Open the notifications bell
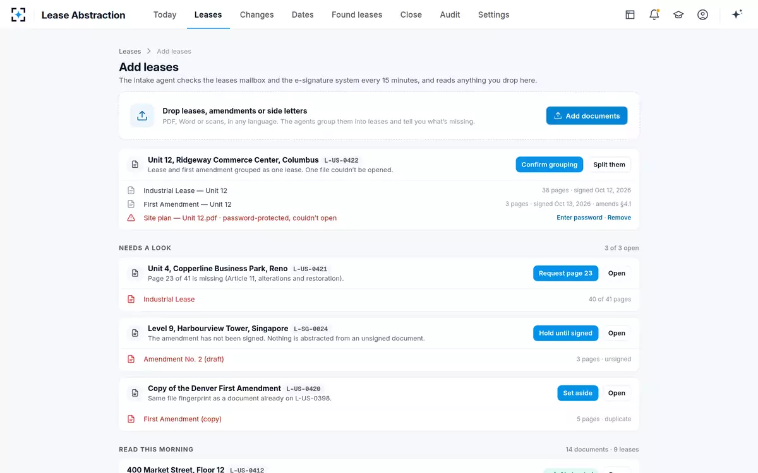 [x=654, y=15]
